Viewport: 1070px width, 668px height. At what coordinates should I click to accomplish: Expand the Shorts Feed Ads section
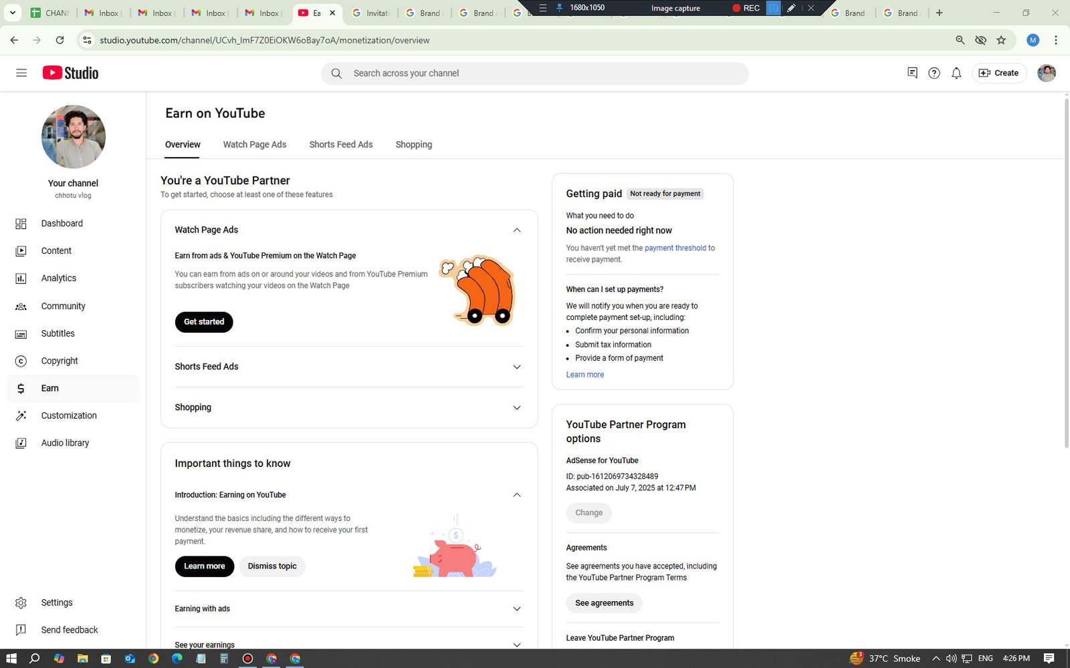click(x=516, y=367)
